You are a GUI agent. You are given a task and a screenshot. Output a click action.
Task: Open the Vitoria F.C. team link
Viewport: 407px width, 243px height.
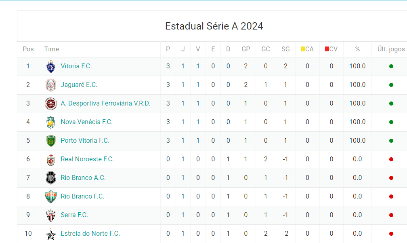tap(76, 66)
